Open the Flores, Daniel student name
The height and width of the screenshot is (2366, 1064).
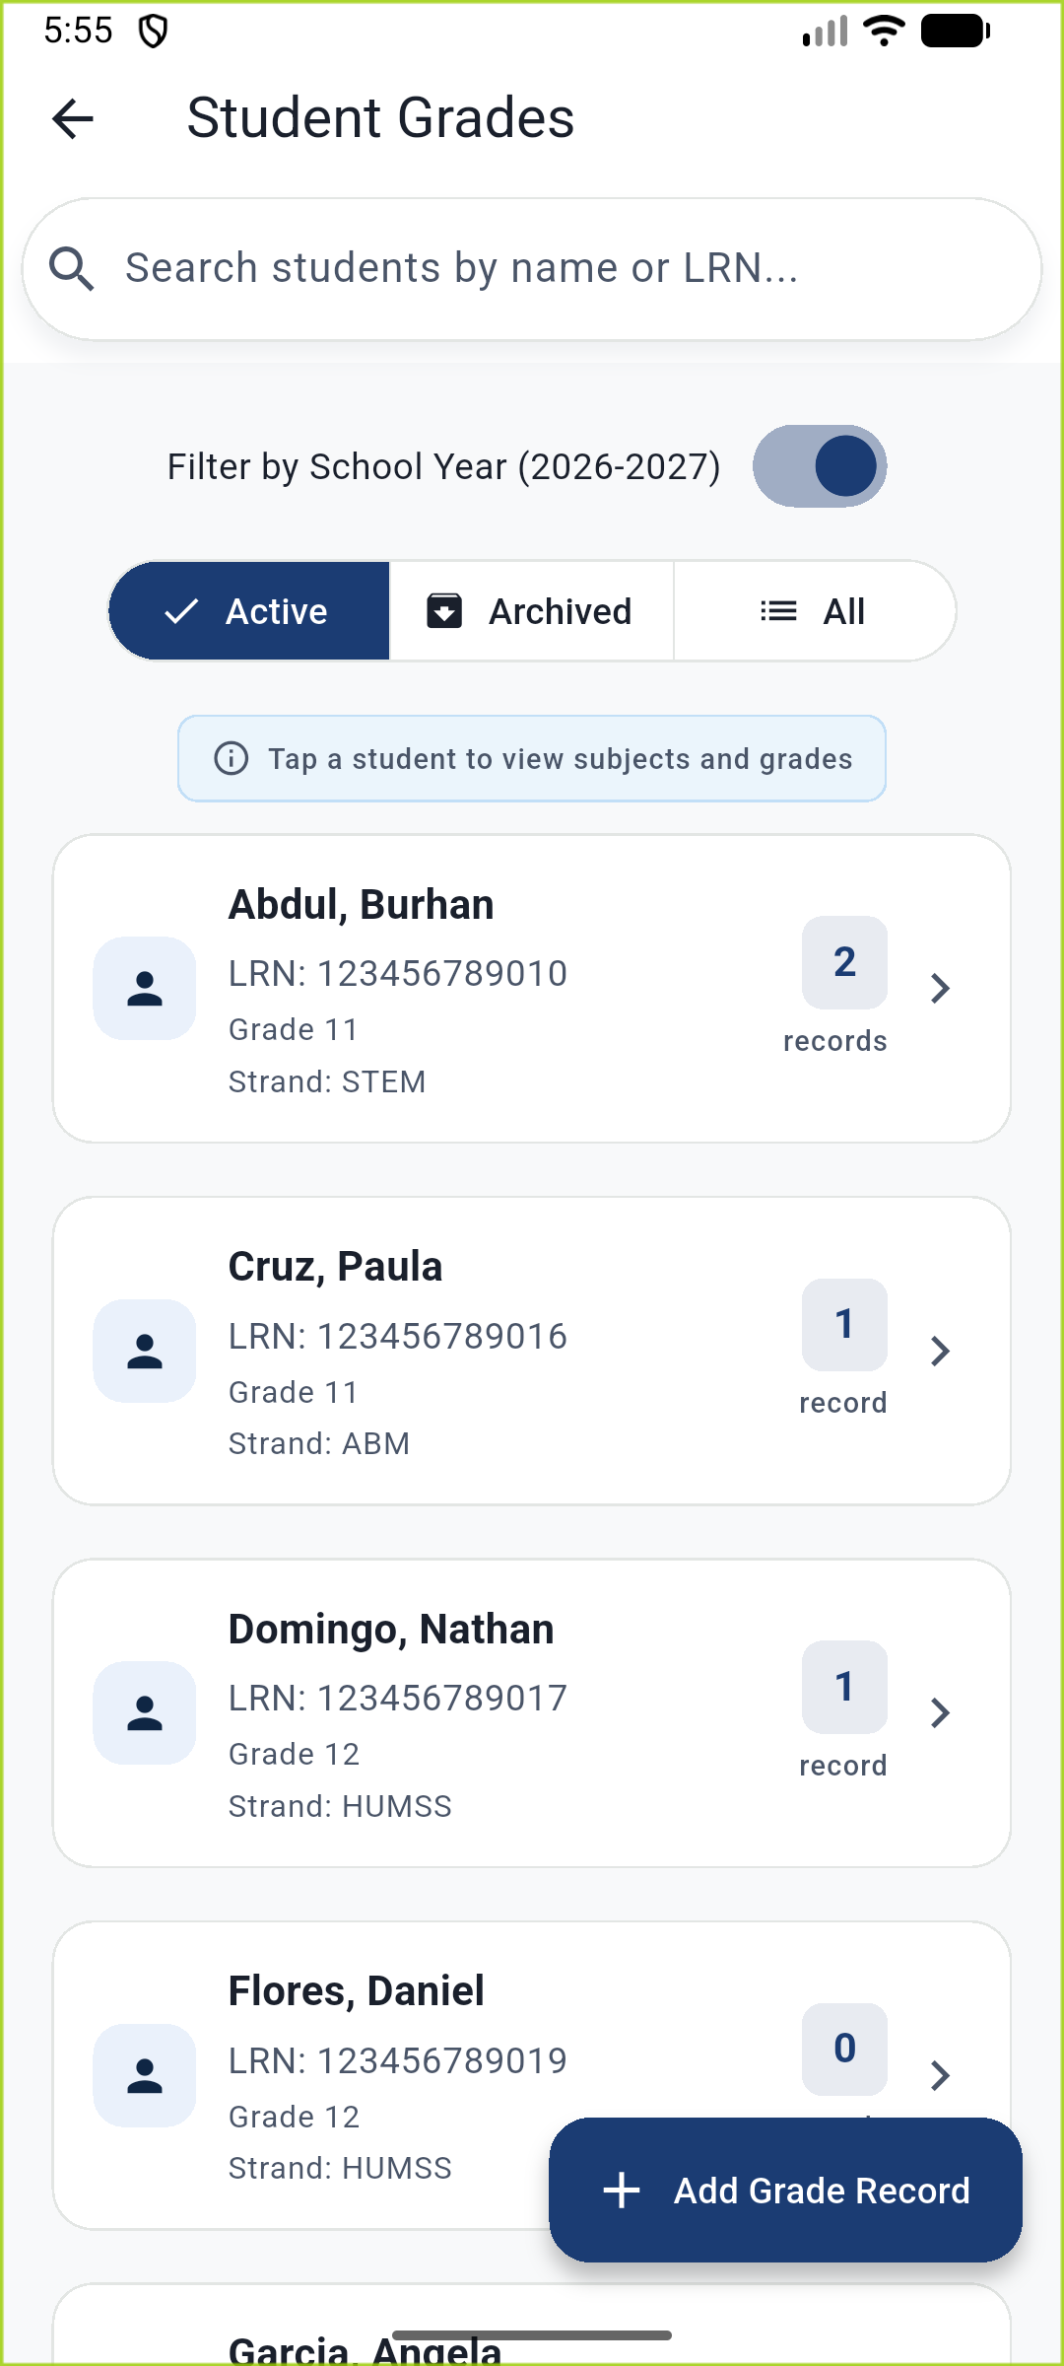[357, 1990]
